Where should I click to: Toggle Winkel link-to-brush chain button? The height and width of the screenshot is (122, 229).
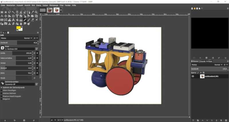click(x=37, y=63)
